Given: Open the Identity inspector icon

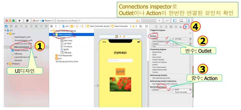Looking at the screenshot, I should (x=171, y=27).
